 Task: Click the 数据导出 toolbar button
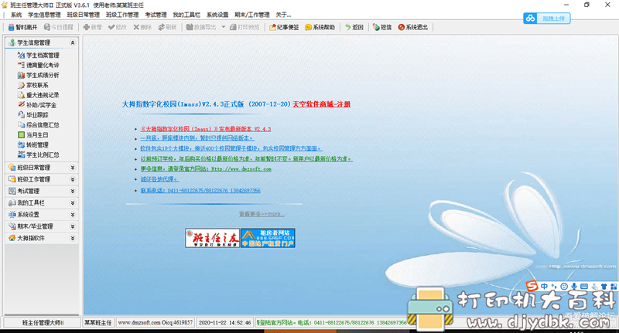(201, 27)
